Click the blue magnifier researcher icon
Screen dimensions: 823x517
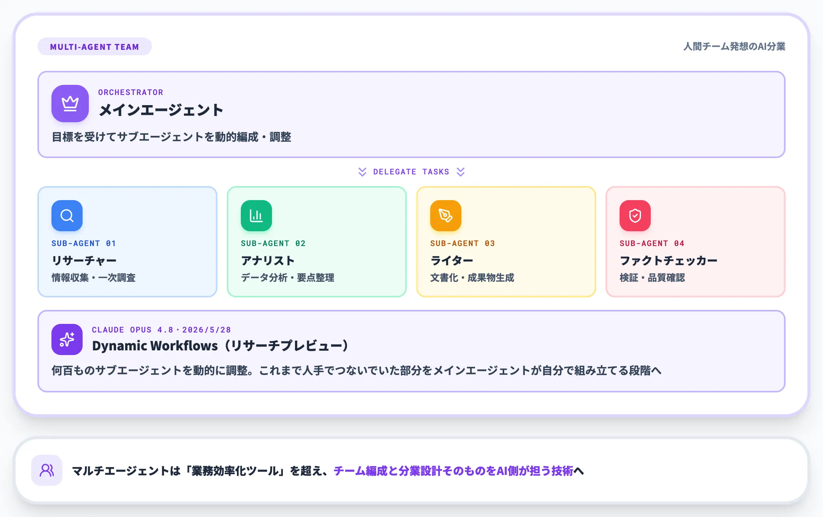pyautogui.click(x=67, y=216)
